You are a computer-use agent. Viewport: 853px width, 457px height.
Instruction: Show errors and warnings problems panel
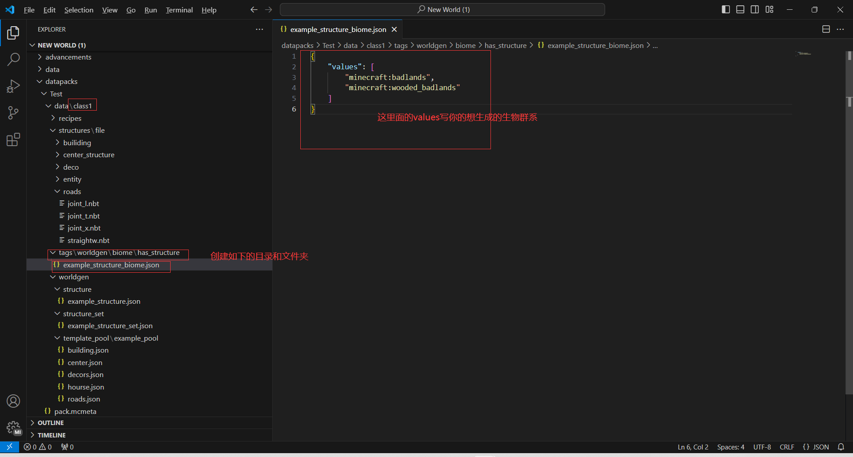pyautogui.click(x=38, y=447)
